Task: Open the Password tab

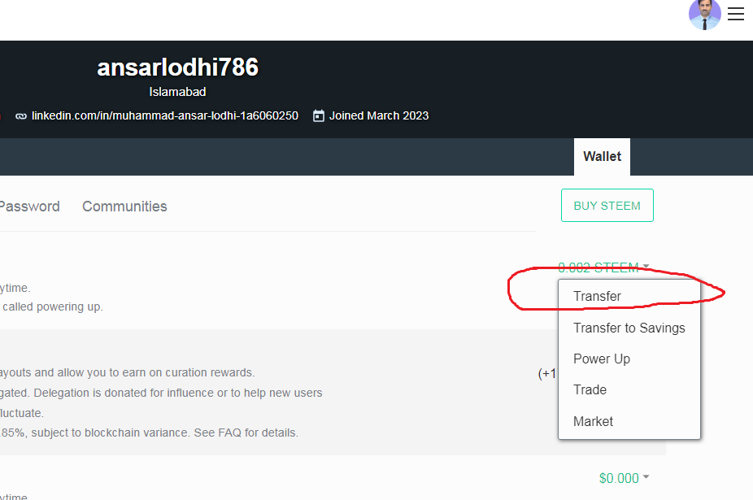Action: 29,207
